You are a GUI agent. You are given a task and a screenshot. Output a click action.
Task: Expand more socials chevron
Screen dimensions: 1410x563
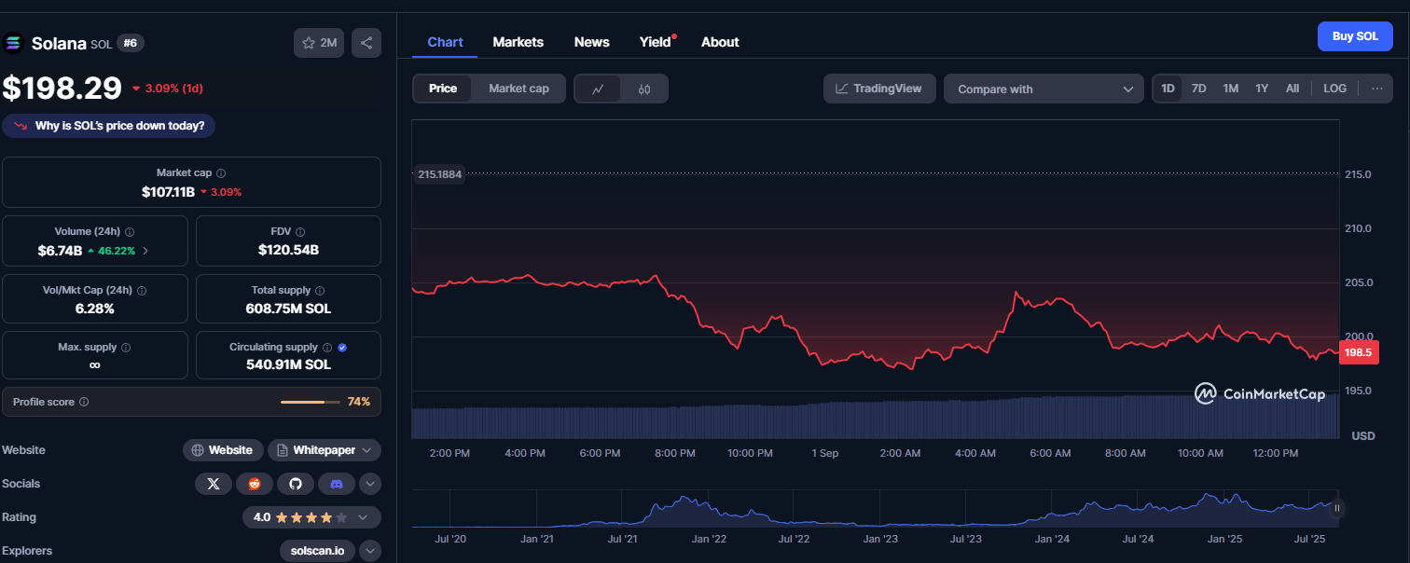370,484
